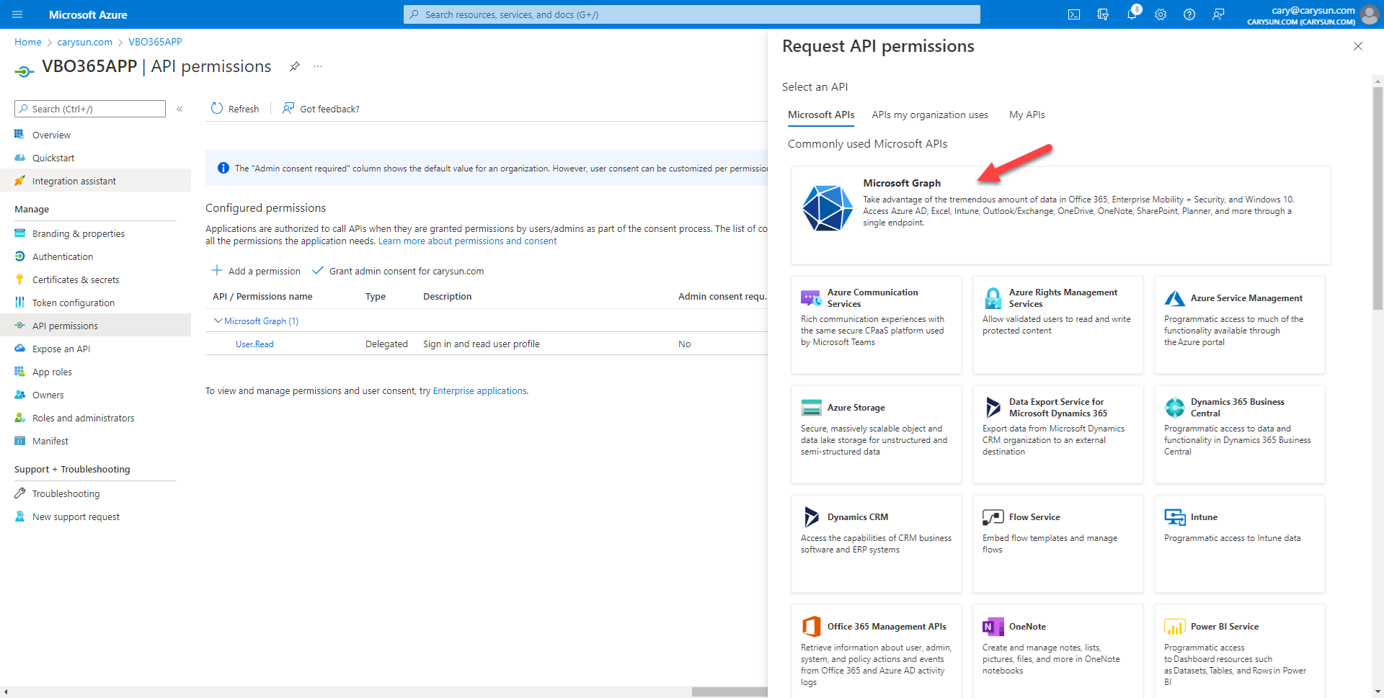Click the Data Export Service for Dynamics icon
Image resolution: width=1384 pixels, height=698 pixels.
point(993,408)
